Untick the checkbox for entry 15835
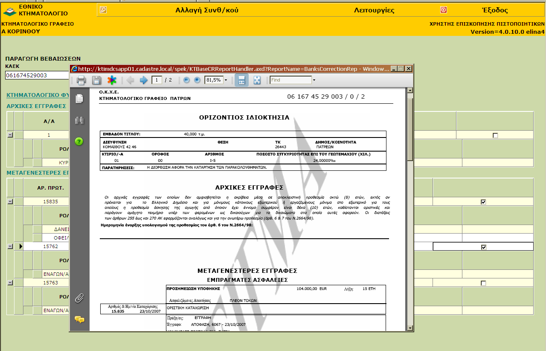The height and width of the screenshot is (351, 546). coord(483,202)
